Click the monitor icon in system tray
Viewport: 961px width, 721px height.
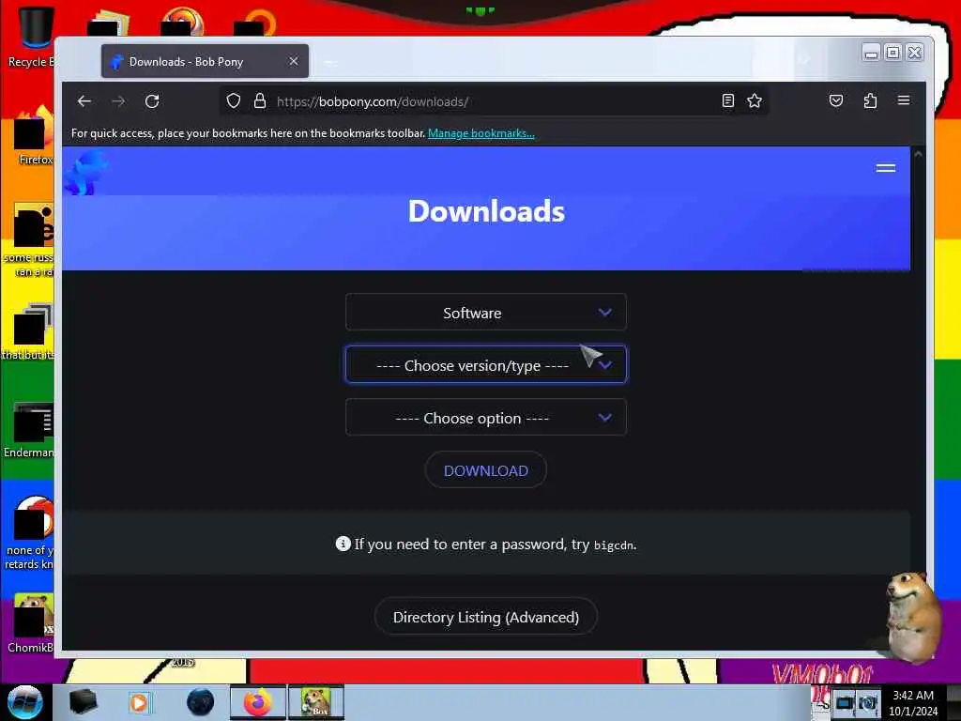pos(846,702)
